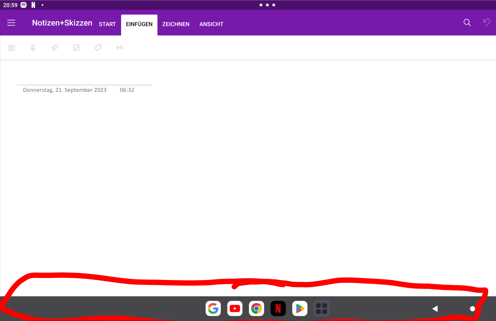Record audio with the microphone icon
This screenshot has width=496, height=321.
pyautogui.click(x=33, y=48)
